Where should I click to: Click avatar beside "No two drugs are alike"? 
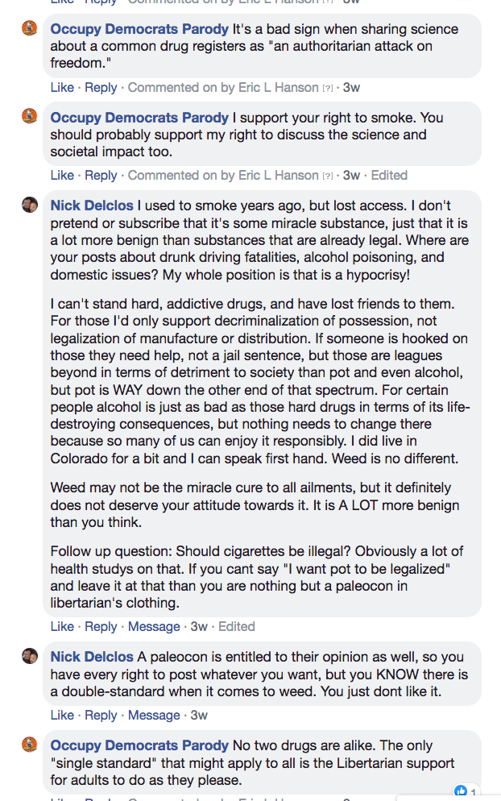point(30,745)
